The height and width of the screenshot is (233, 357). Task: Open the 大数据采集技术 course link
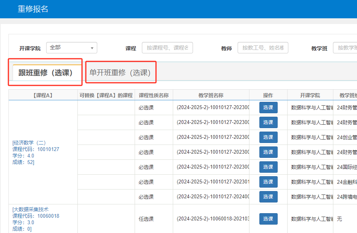point(31,209)
